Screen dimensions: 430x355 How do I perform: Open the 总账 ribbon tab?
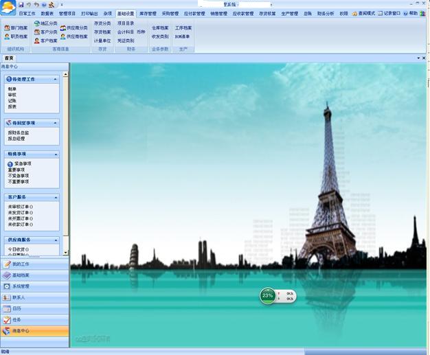(x=308, y=14)
